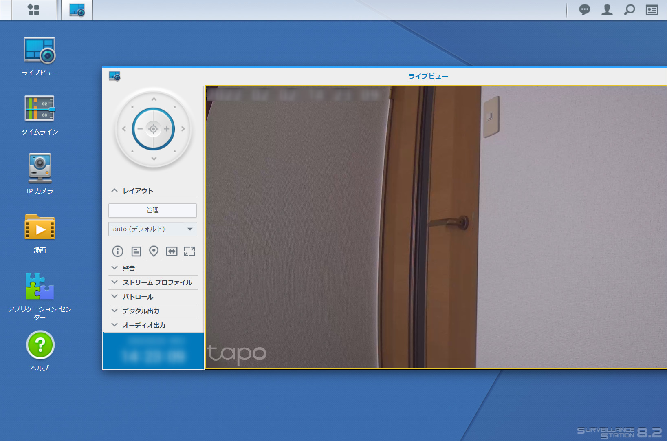Open the タイムライン desktop icon

point(40,115)
